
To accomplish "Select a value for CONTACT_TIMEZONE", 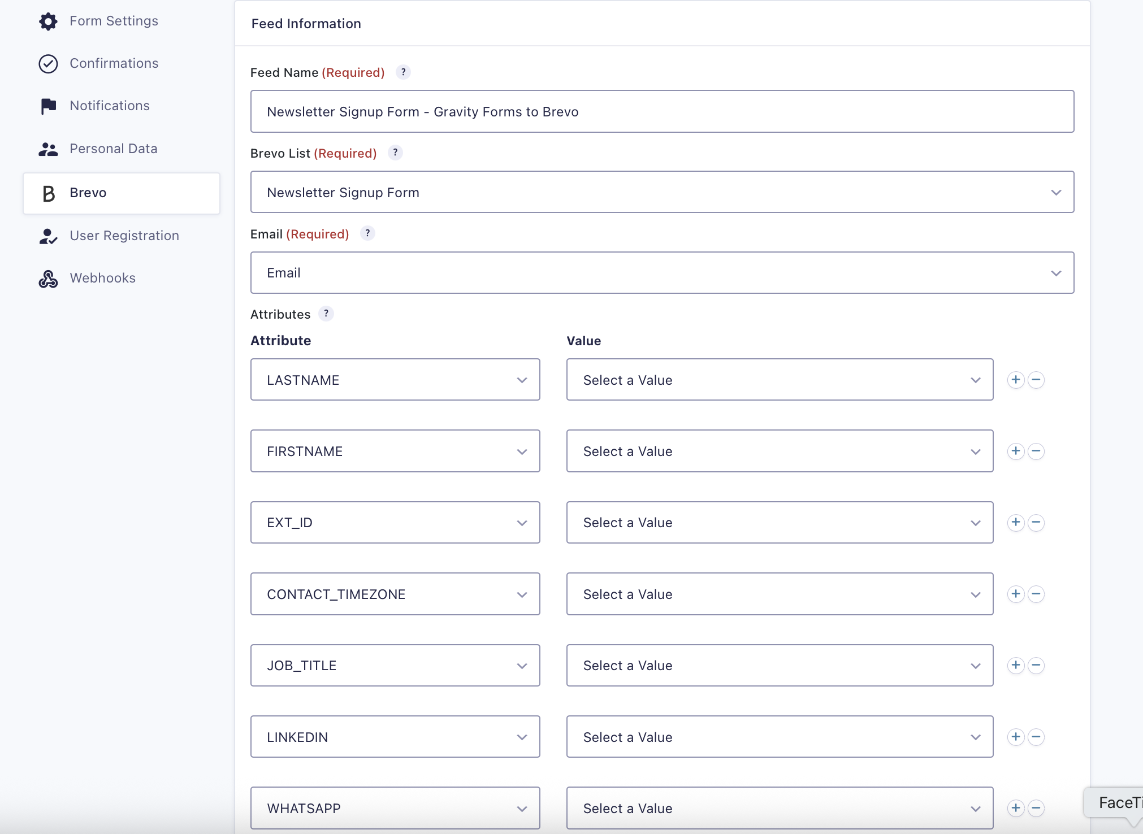I will coord(780,594).
